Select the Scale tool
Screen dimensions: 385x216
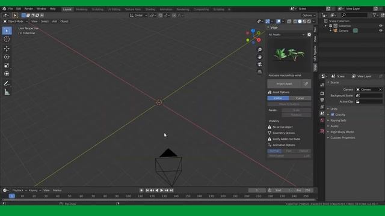click(x=7, y=65)
